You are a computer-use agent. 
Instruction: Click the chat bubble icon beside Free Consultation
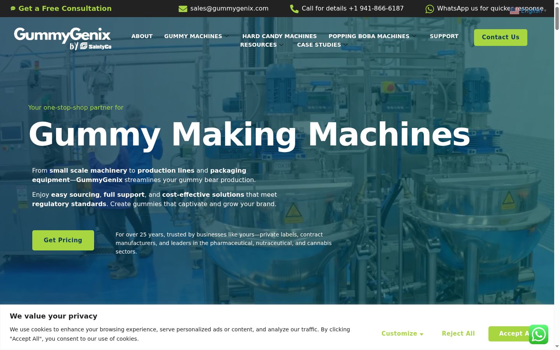pyautogui.click(x=13, y=8)
